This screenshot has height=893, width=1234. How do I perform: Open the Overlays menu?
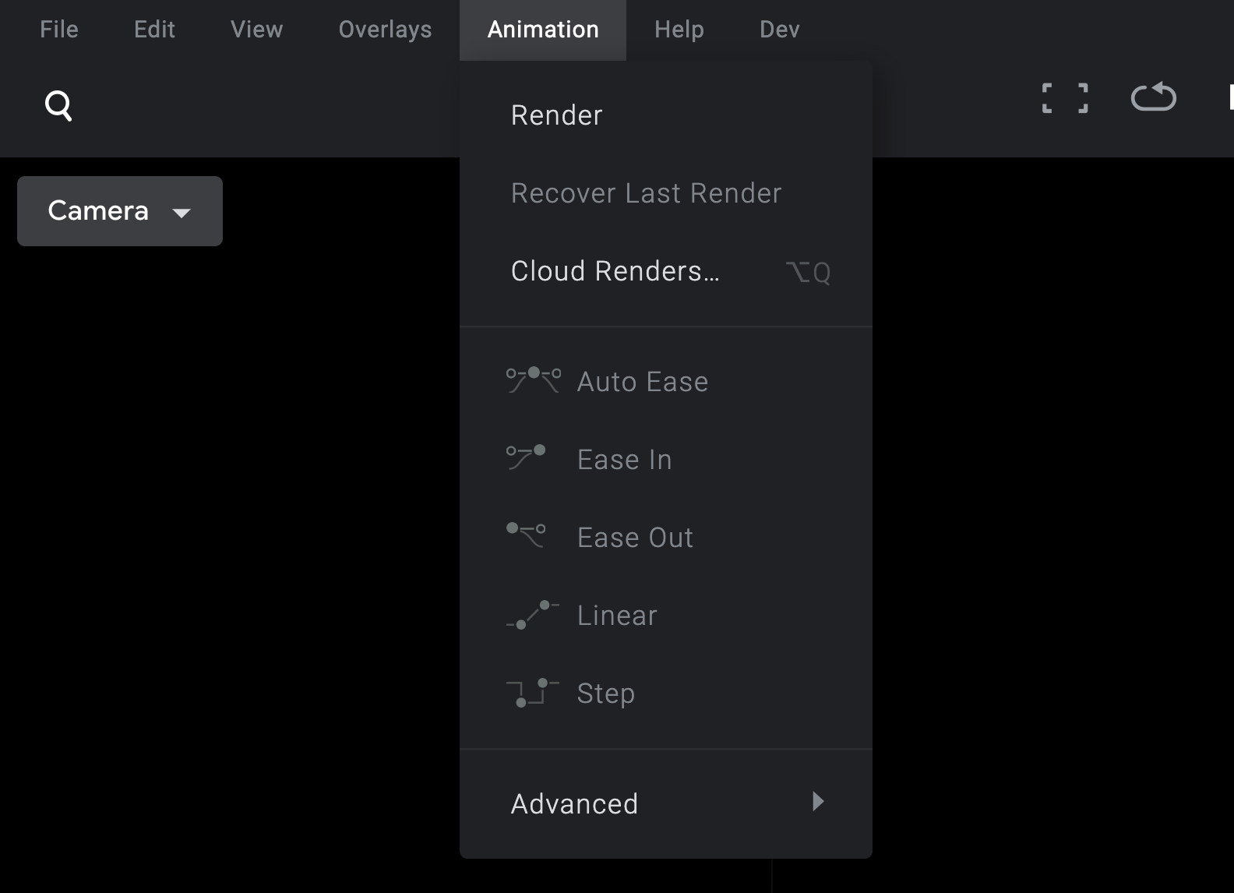(x=385, y=30)
